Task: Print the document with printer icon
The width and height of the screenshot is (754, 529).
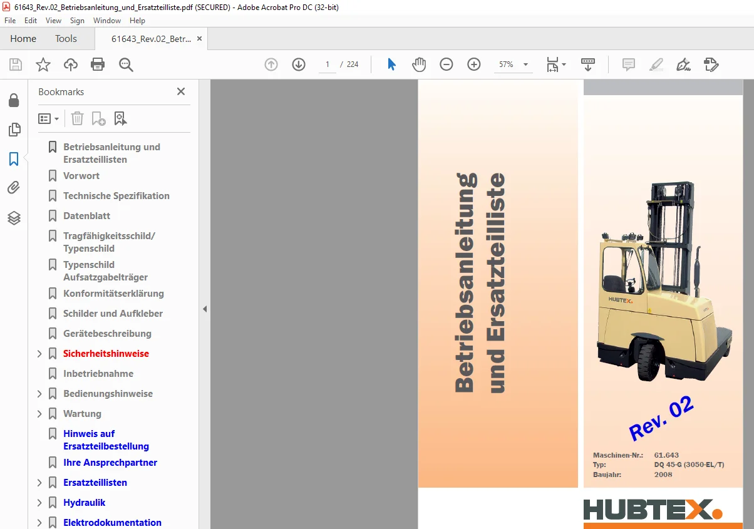Action: pos(98,64)
